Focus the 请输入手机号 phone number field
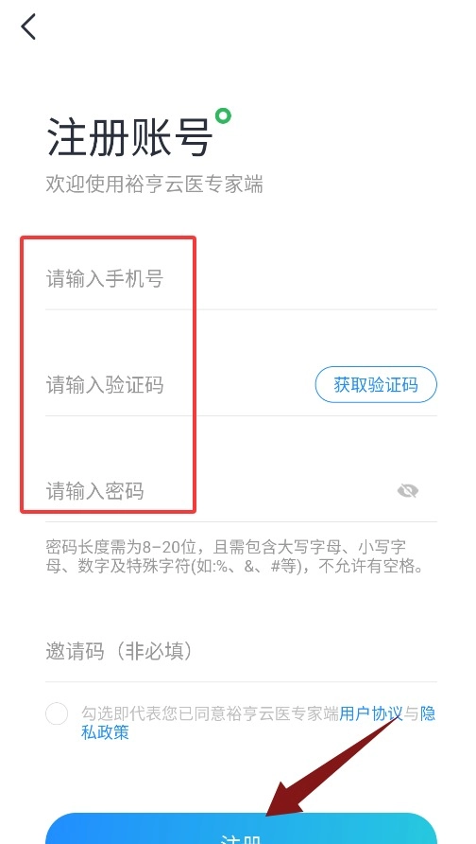This screenshot has width=476, height=844. coord(241,279)
